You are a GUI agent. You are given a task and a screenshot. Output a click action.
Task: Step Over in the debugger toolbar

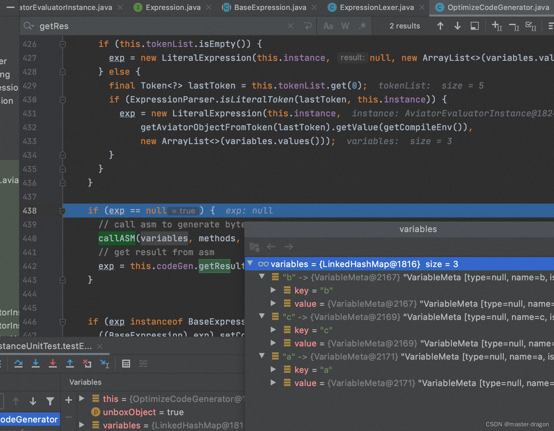(x=18, y=364)
